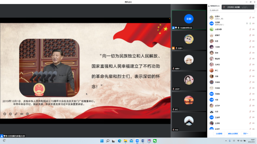Viewport: 257px width, 144px height.
Task: Open Microsoft Edge from the taskbar
Action: click(120, 141)
